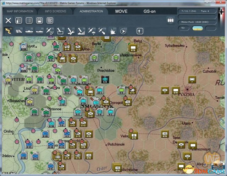
Task: Activate the F5 air recon mode icon
Action: (50, 31)
